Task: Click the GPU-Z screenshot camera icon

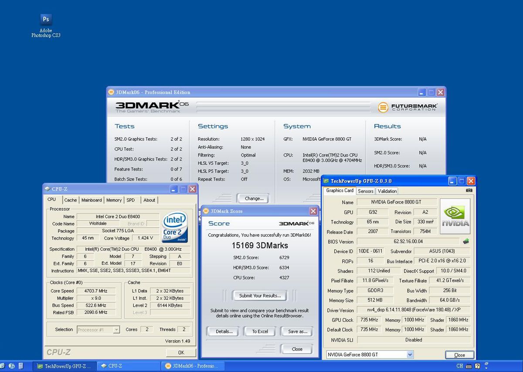Action: [469, 190]
